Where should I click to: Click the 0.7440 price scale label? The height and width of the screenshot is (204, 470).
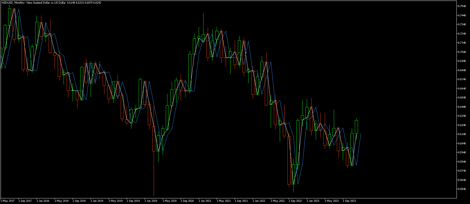coord(462,15)
